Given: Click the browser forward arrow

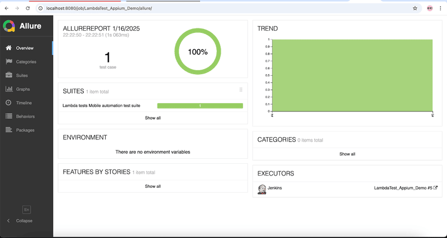Looking at the screenshot, I should pyautogui.click(x=17, y=8).
